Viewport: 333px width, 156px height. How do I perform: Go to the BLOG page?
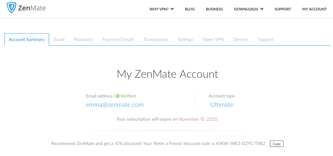tap(190, 9)
